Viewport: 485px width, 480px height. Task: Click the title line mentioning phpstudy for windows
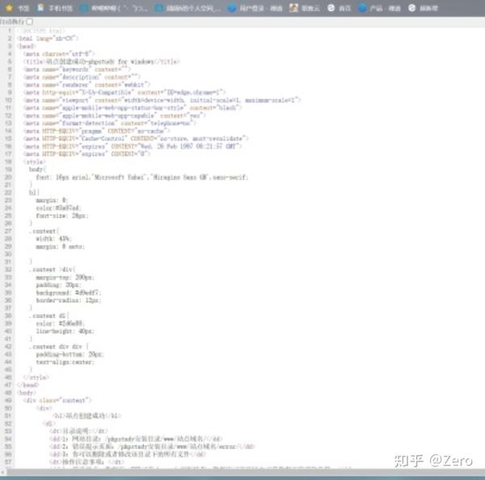tap(102, 61)
